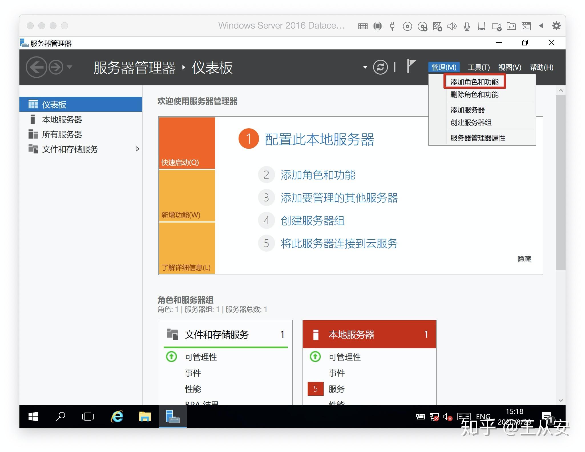
Task: Click the dropdown arrow near the refresh button
Action: (365, 67)
